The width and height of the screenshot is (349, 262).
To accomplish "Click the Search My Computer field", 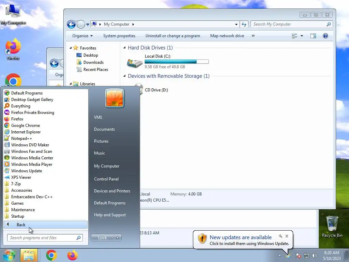I will coord(292,24).
